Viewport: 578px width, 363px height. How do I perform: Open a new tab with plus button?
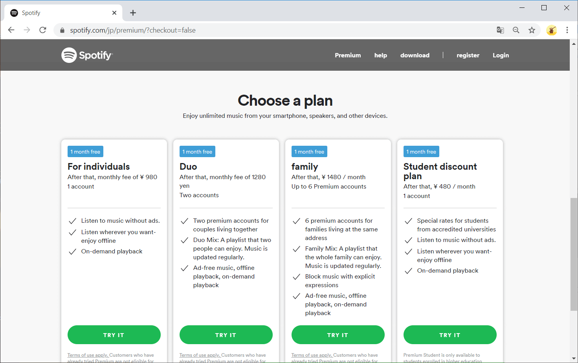pyautogui.click(x=133, y=13)
